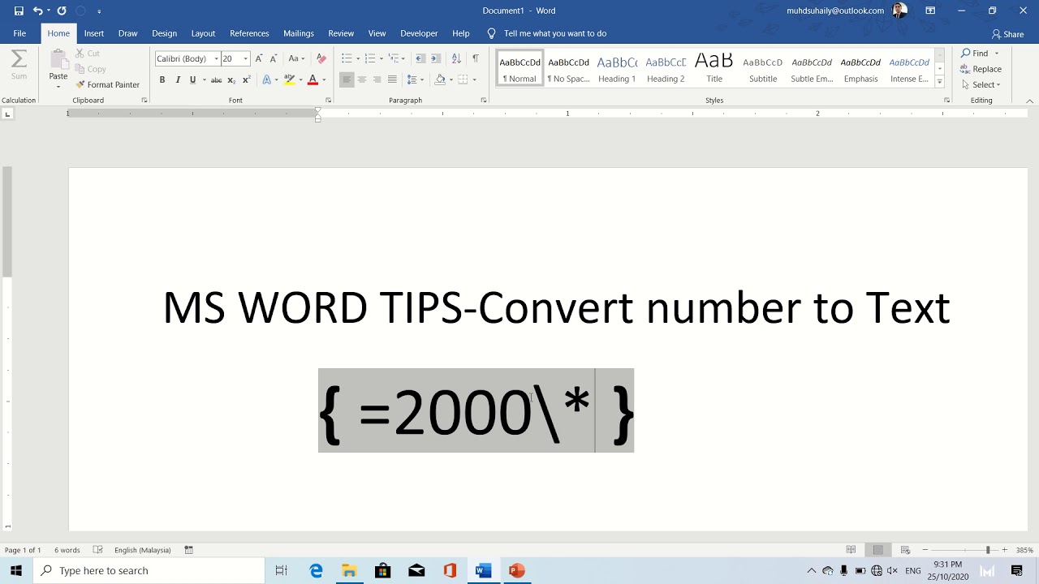
Task: Switch to Read Mode view
Action: (851, 550)
